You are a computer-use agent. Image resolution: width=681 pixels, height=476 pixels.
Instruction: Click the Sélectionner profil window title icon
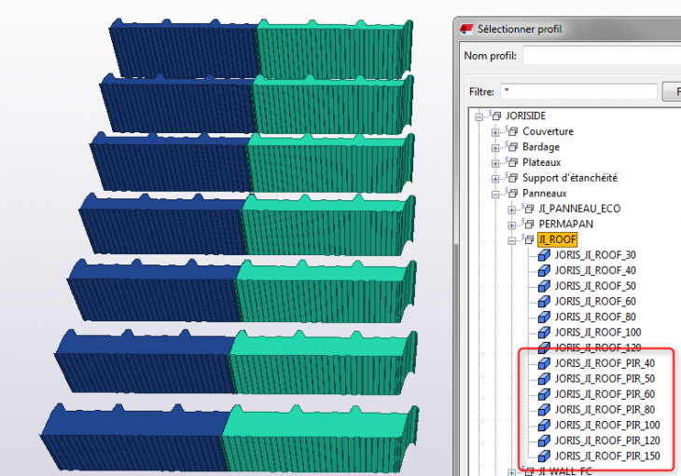coord(466,29)
